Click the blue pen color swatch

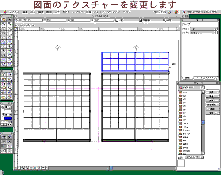(8, 119)
